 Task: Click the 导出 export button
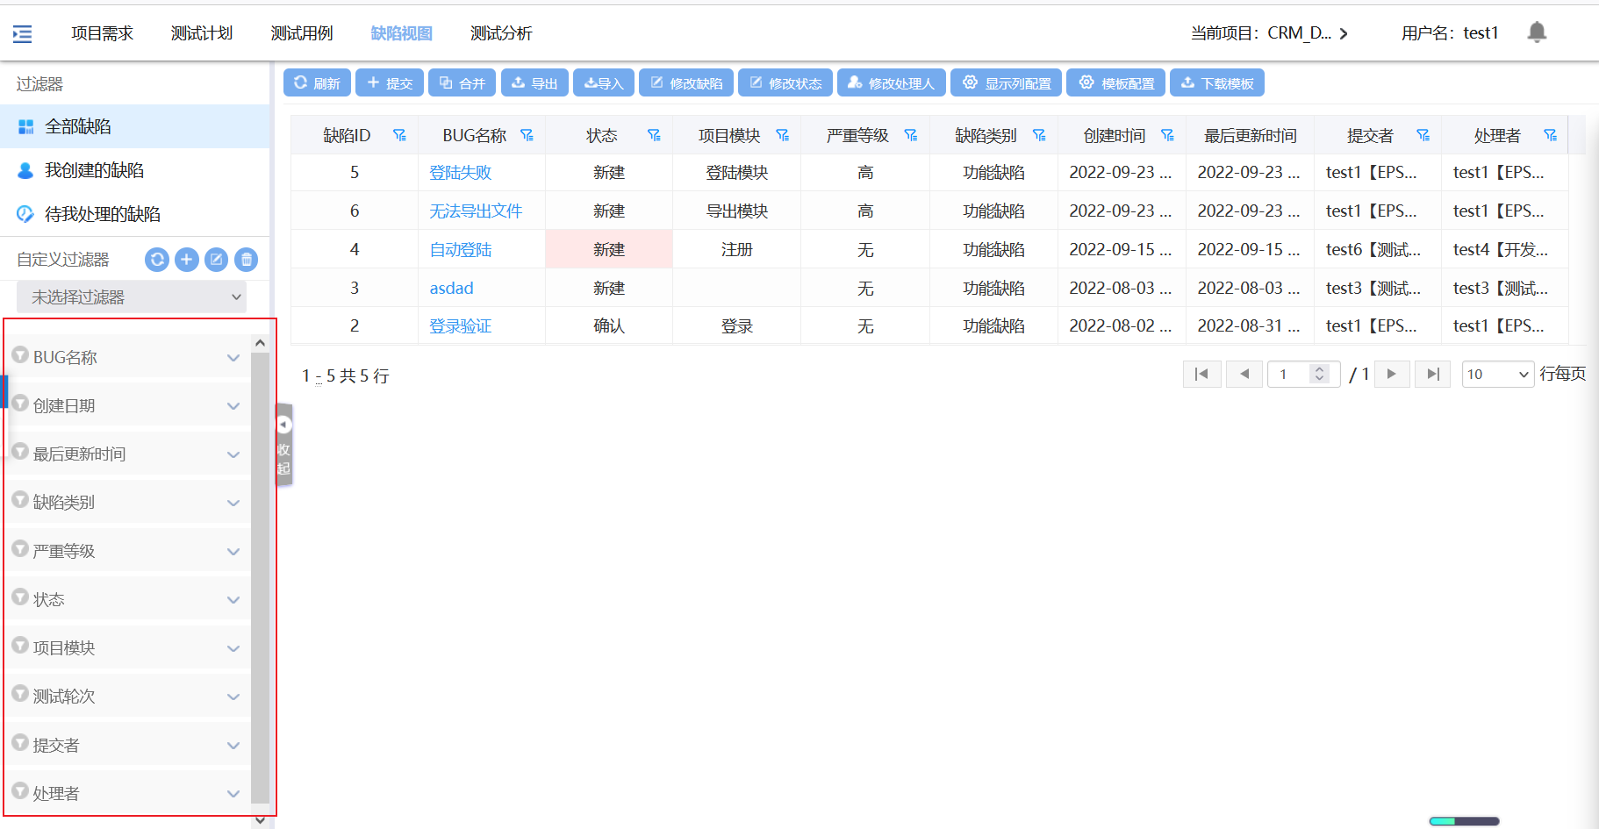534,83
